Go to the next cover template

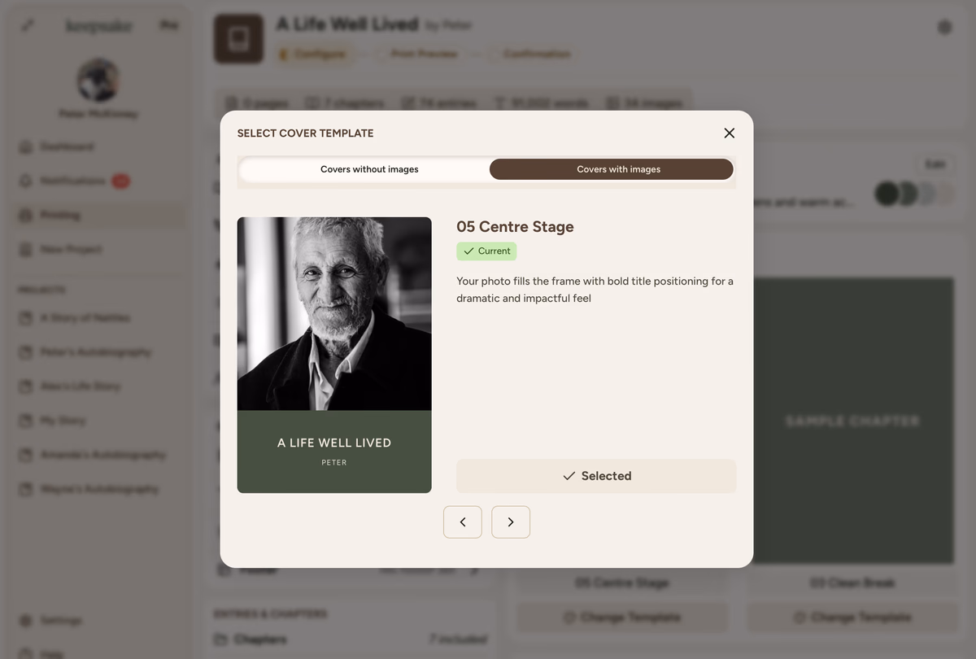coord(511,522)
